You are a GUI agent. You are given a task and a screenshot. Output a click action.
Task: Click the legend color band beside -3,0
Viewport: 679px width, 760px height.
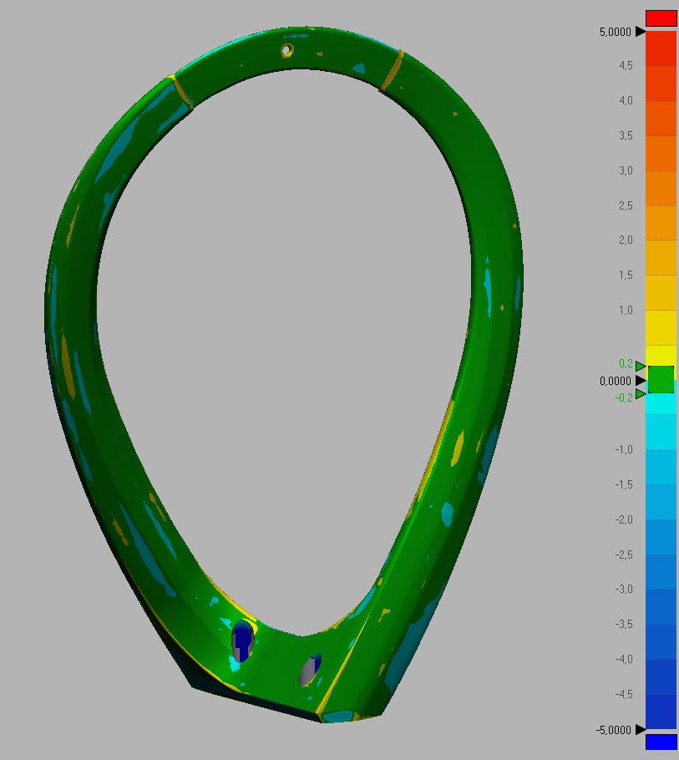(x=661, y=590)
